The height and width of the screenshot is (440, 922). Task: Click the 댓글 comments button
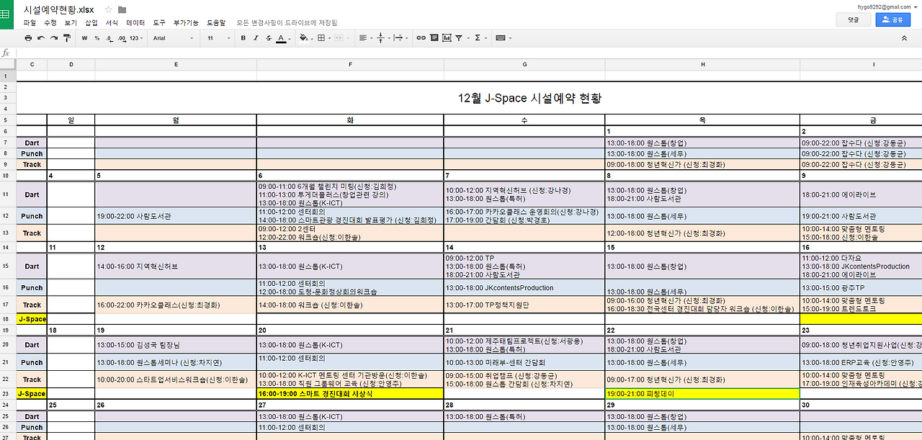(x=854, y=20)
